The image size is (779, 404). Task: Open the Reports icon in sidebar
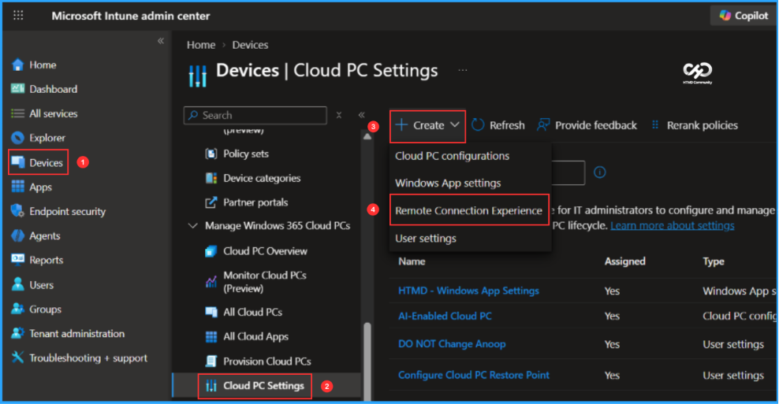[x=18, y=260]
